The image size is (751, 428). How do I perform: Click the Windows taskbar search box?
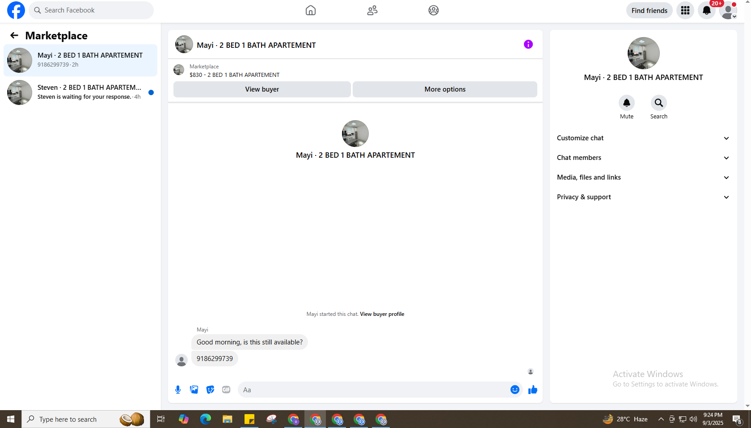[x=86, y=419]
